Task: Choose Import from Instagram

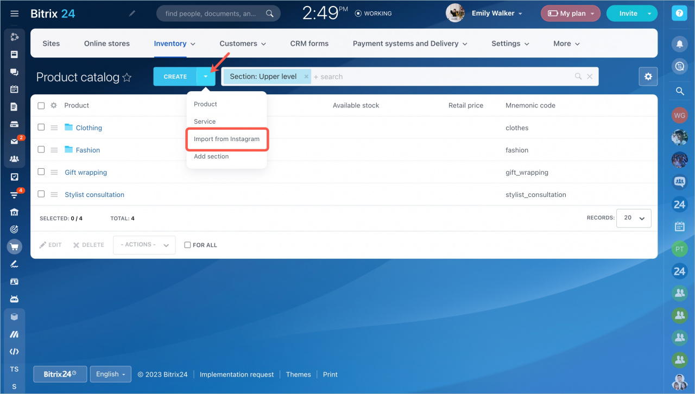Action: [226, 139]
